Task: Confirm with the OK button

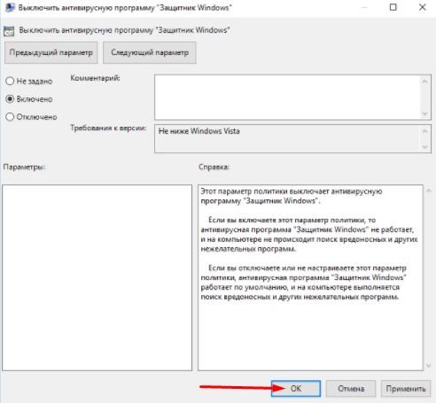Action: 296,388
